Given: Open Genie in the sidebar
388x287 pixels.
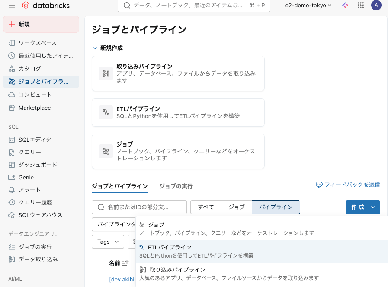Looking at the screenshot, I should 26,177.
